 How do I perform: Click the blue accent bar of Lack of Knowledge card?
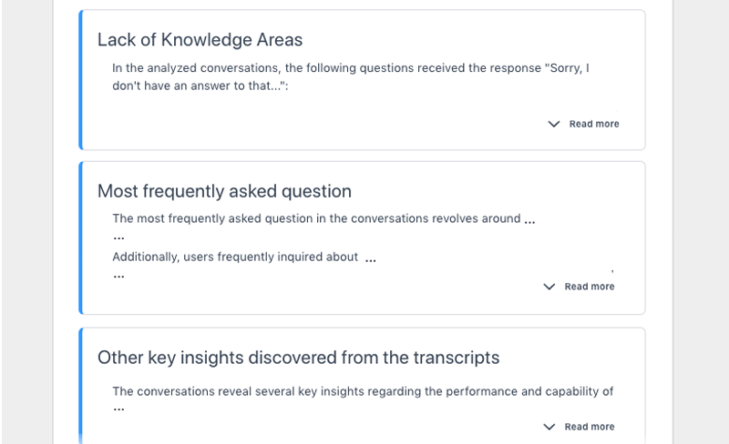click(81, 80)
